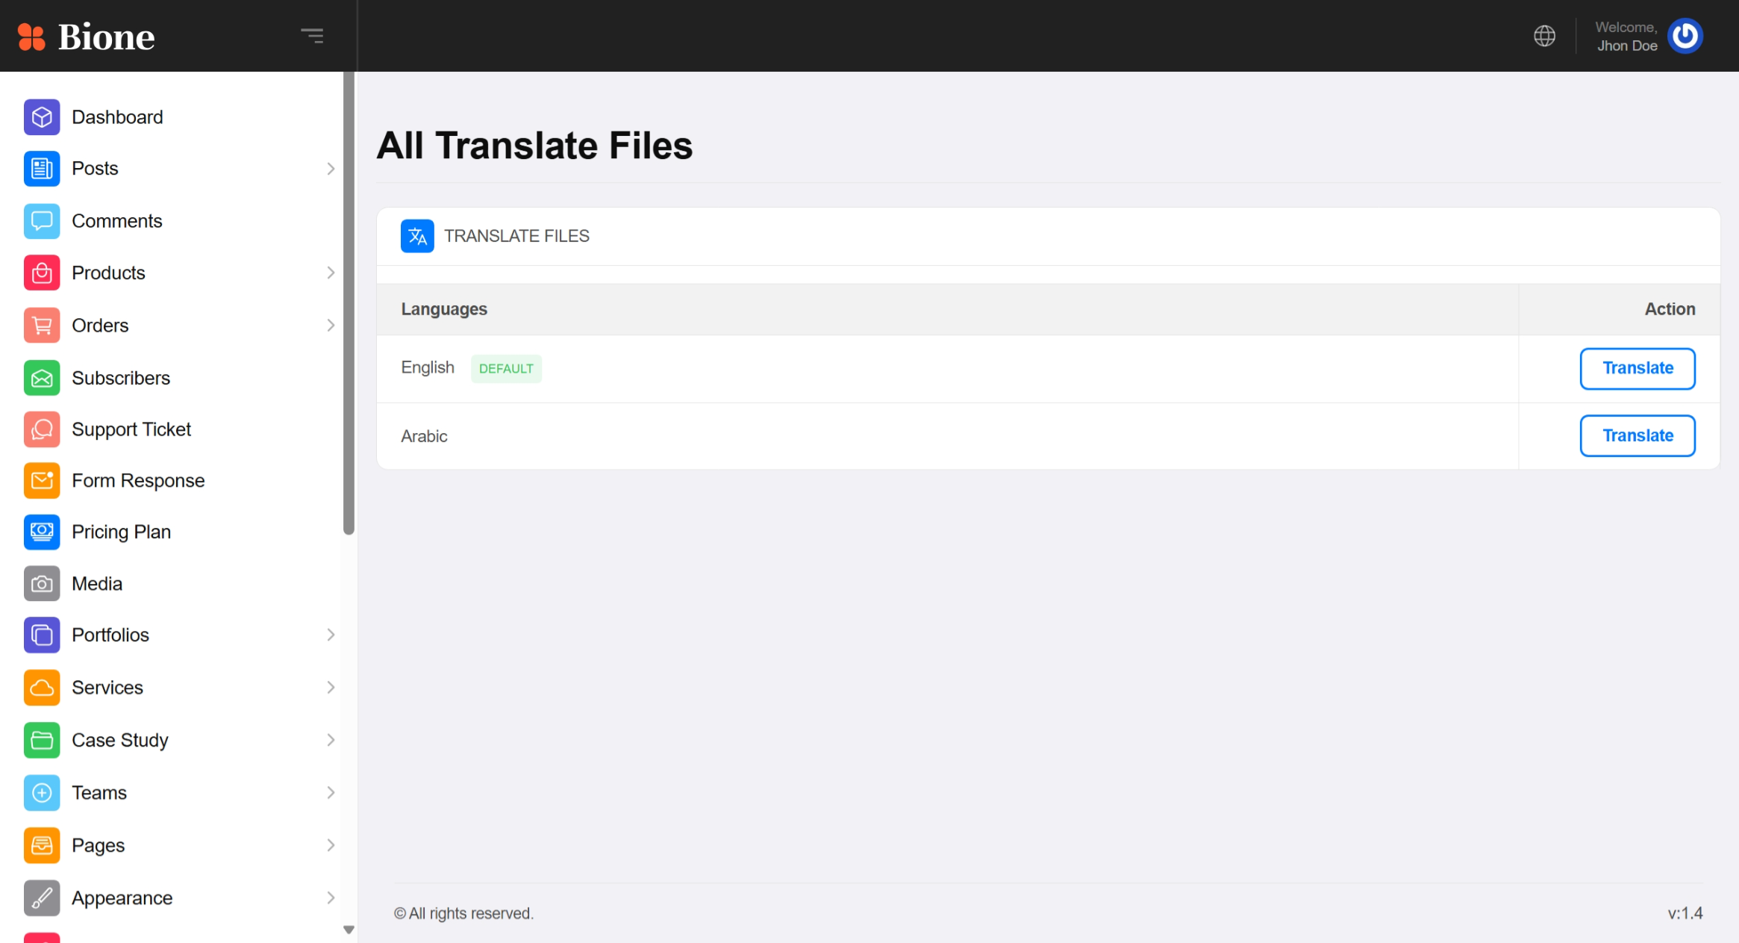Click the Case Study folder icon
This screenshot has width=1739, height=943.
[x=42, y=741]
